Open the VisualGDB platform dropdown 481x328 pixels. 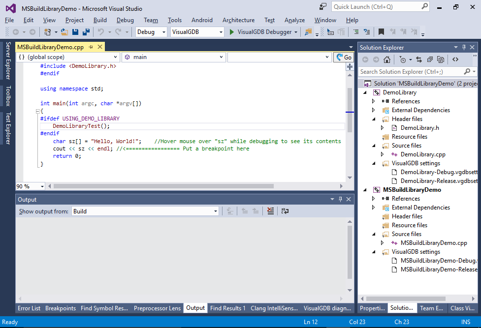tap(197, 32)
